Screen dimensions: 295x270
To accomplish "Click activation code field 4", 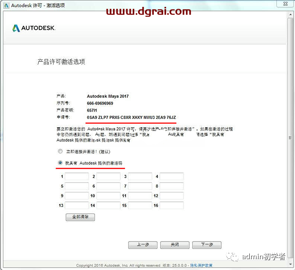I will [172, 176].
